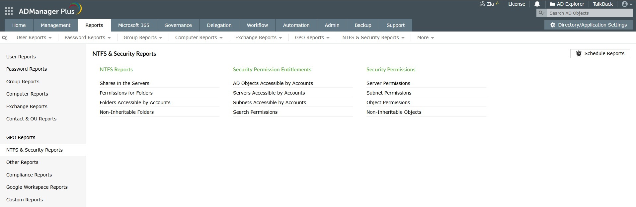Open Custom Reports in the sidebar
636x207 pixels.
[25, 200]
